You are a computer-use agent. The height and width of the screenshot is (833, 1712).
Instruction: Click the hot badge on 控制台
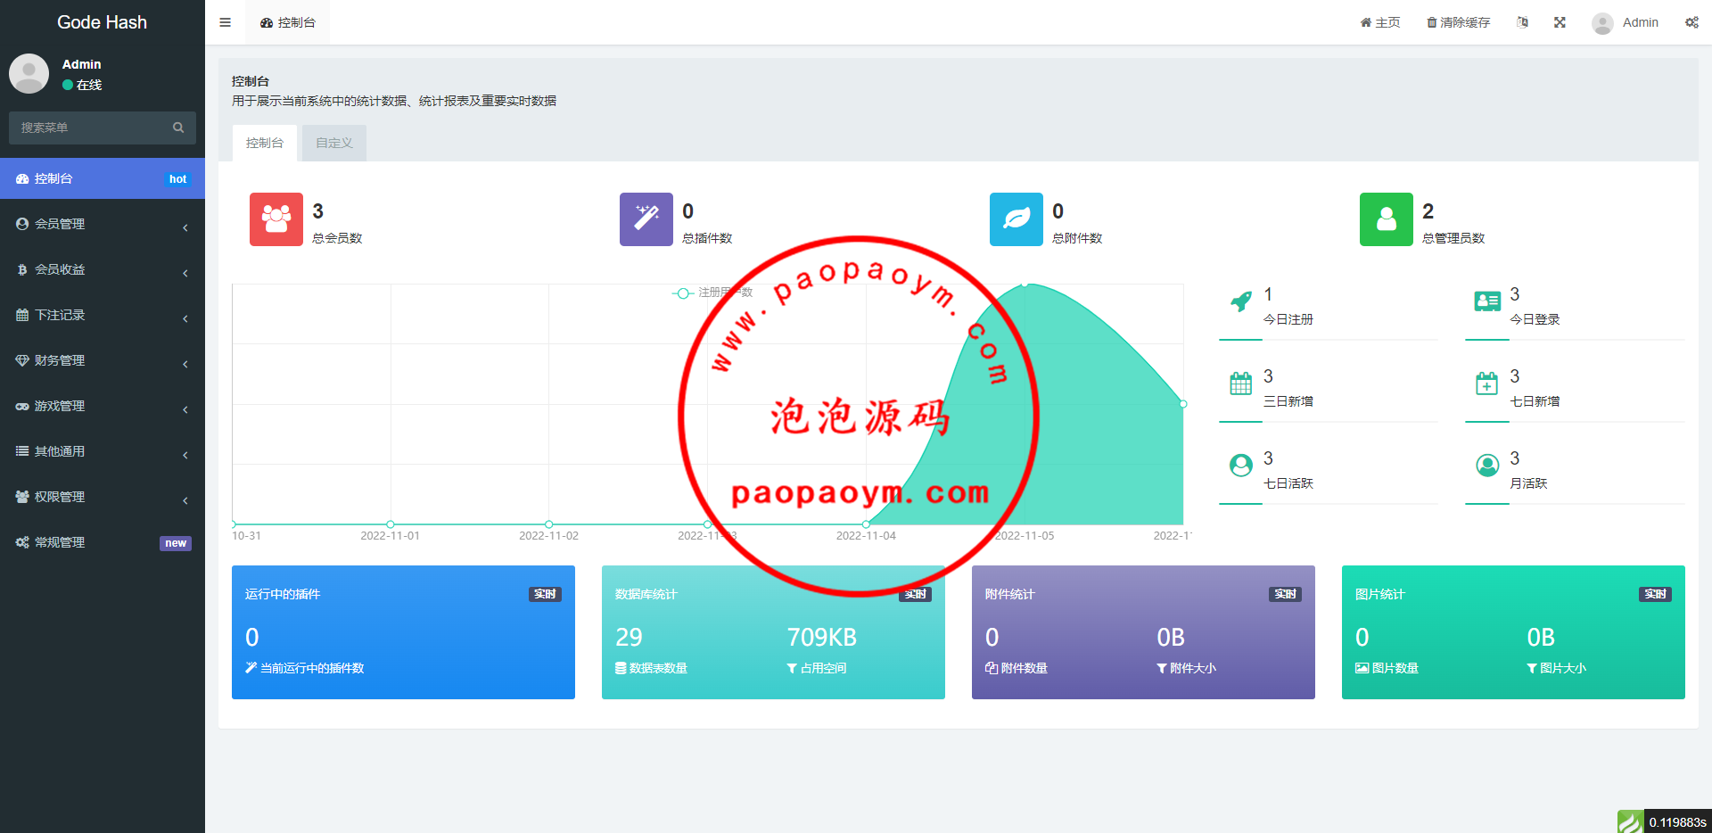(177, 179)
